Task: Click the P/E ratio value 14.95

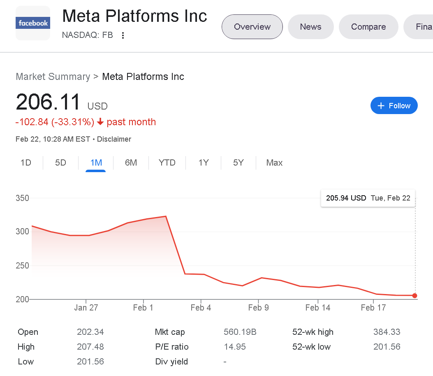Action: tap(235, 347)
